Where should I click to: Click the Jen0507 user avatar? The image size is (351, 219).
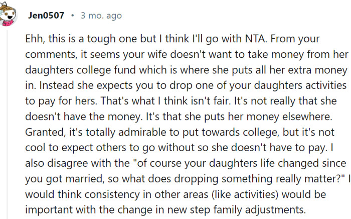point(9,16)
